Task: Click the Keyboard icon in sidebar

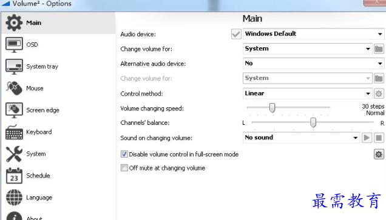Action: click(14, 132)
